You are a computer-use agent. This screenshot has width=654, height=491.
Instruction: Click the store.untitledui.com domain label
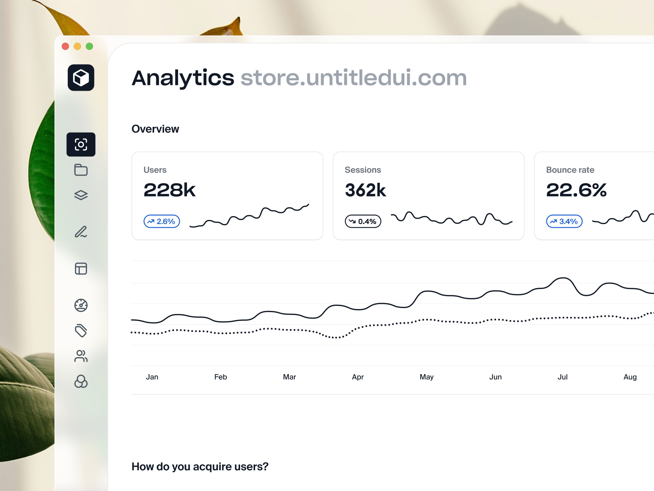click(x=353, y=78)
